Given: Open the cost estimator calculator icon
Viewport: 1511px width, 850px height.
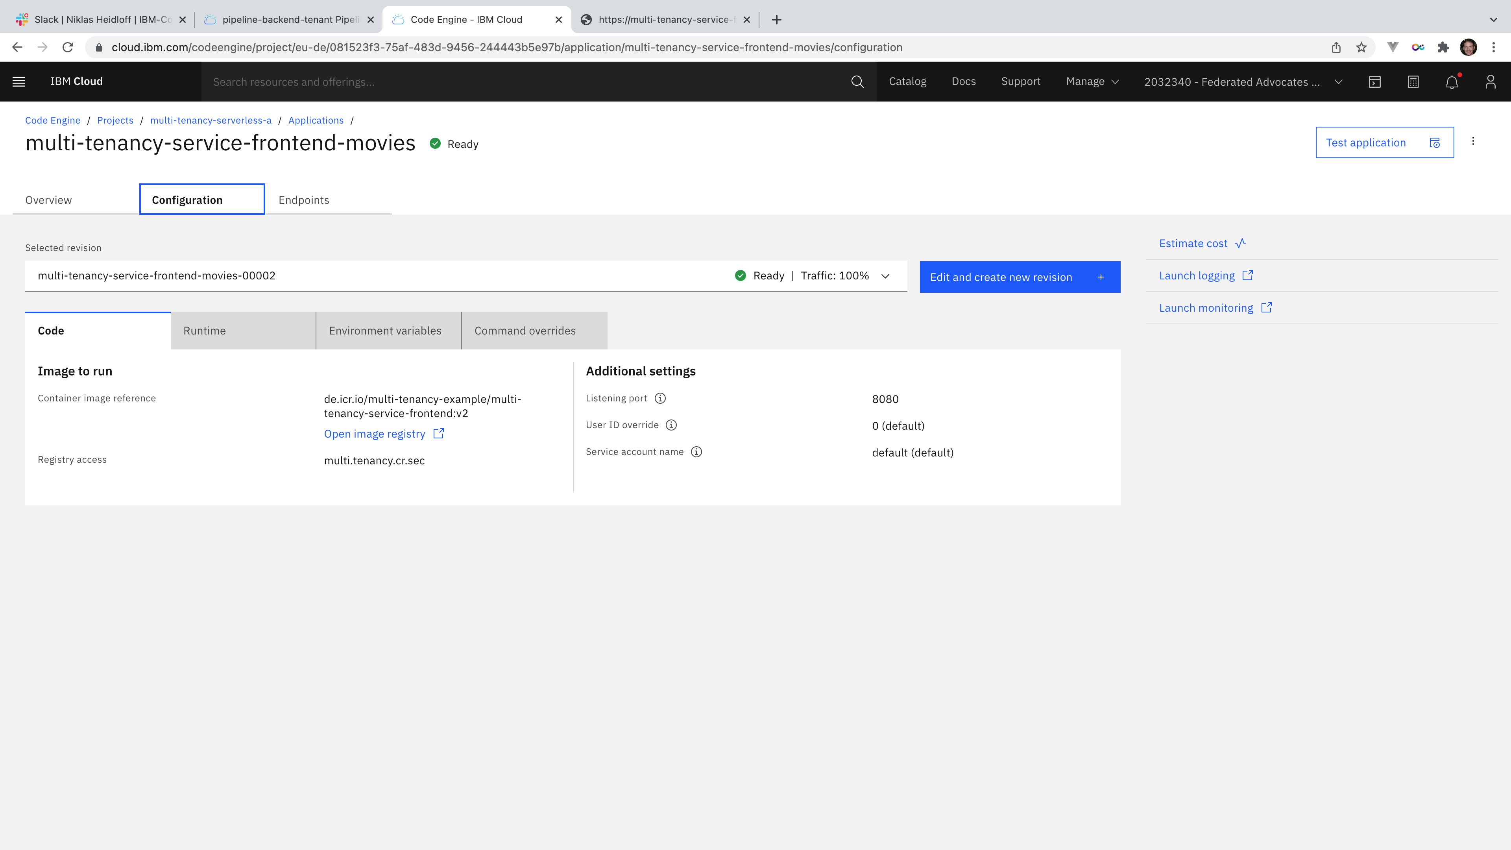Looking at the screenshot, I should [x=1413, y=81].
